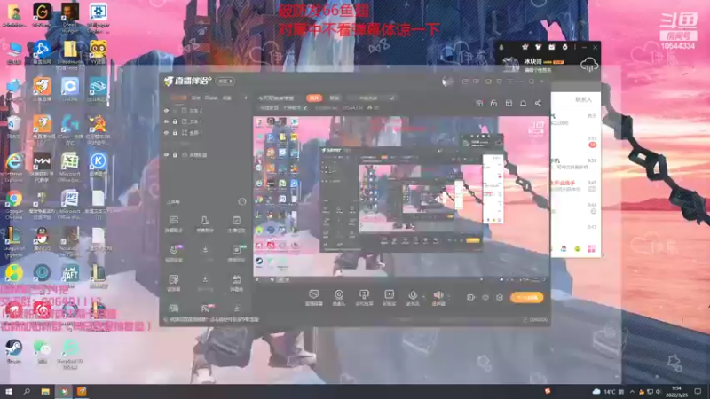
Task: Open Windows Start menu
Action: click(x=8, y=392)
